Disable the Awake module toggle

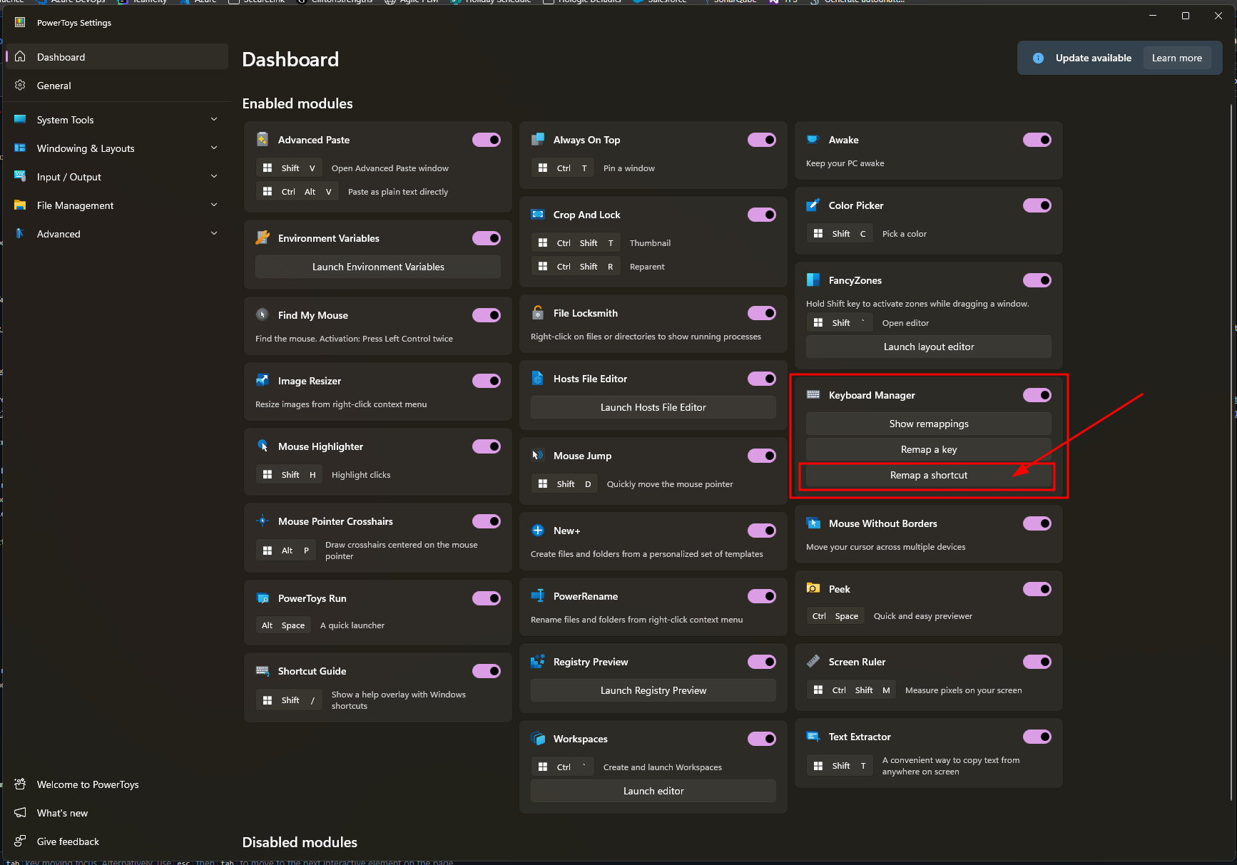[1037, 140]
